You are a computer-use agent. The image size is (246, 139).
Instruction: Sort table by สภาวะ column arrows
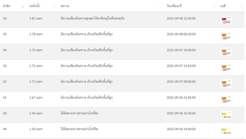(160, 7)
